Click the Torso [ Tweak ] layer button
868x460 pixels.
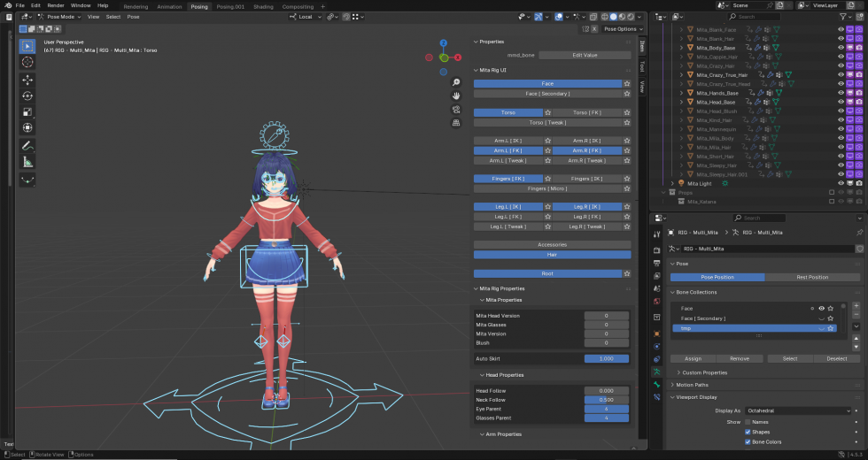pos(547,123)
